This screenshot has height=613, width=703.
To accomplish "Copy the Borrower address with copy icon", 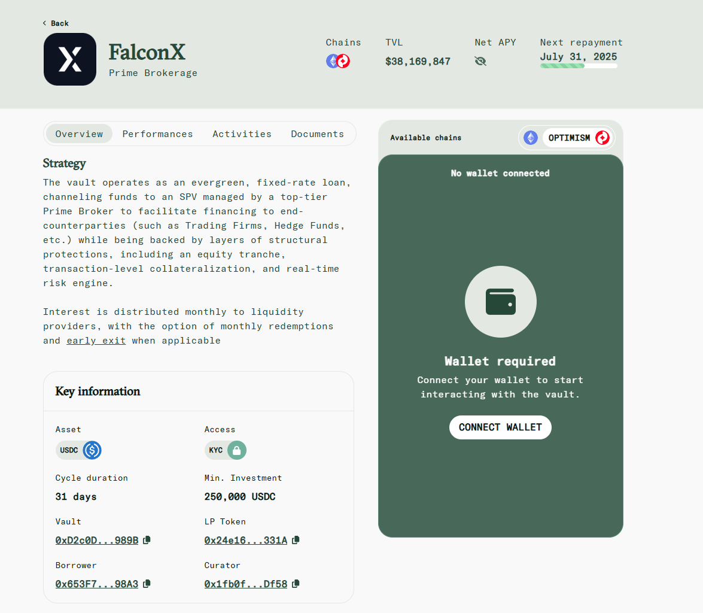I will tap(147, 584).
